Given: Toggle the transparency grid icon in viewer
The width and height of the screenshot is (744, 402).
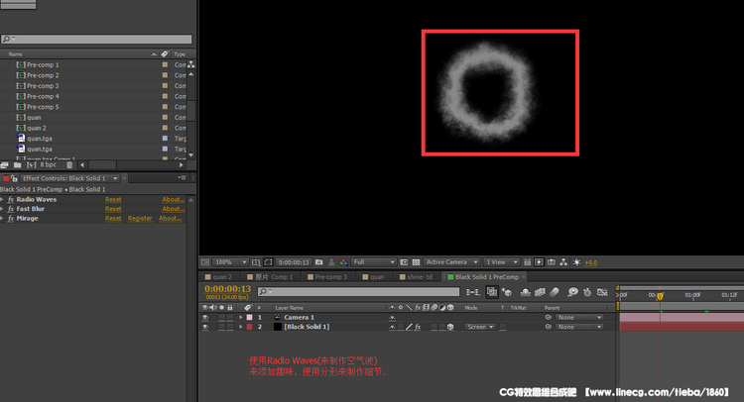Looking at the screenshot, I should tap(416, 261).
